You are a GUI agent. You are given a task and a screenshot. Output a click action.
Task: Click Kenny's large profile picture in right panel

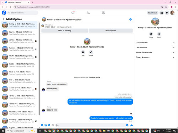tap(155, 22)
